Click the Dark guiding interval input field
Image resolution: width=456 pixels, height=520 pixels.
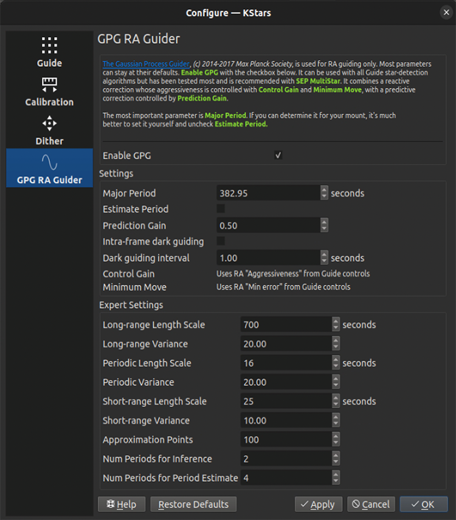point(268,258)
